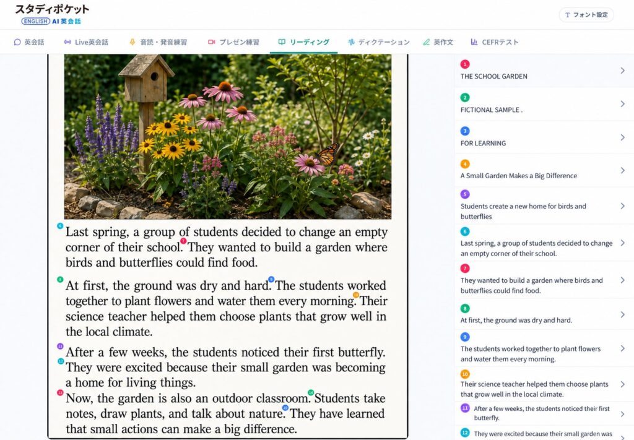Click 'THE SCHOOL GARDEN' sidebar text

click(493, 76)
